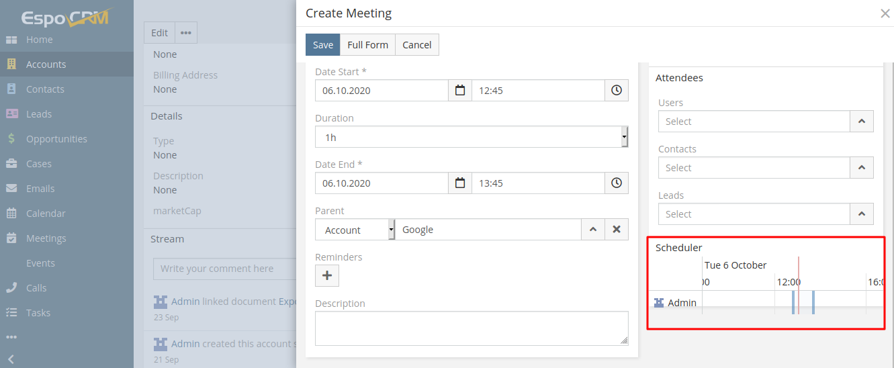Save the new meeting
The height and width of the screenshot is (368, 894).
323,45
